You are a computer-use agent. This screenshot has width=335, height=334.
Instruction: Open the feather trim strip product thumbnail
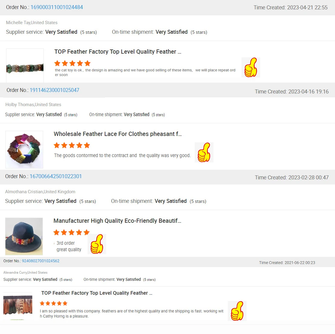[x=25, y=65]
